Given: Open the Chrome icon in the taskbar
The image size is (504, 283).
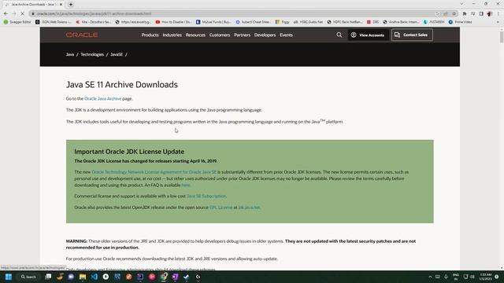Looking at the screenshot, I should point(164,277).
